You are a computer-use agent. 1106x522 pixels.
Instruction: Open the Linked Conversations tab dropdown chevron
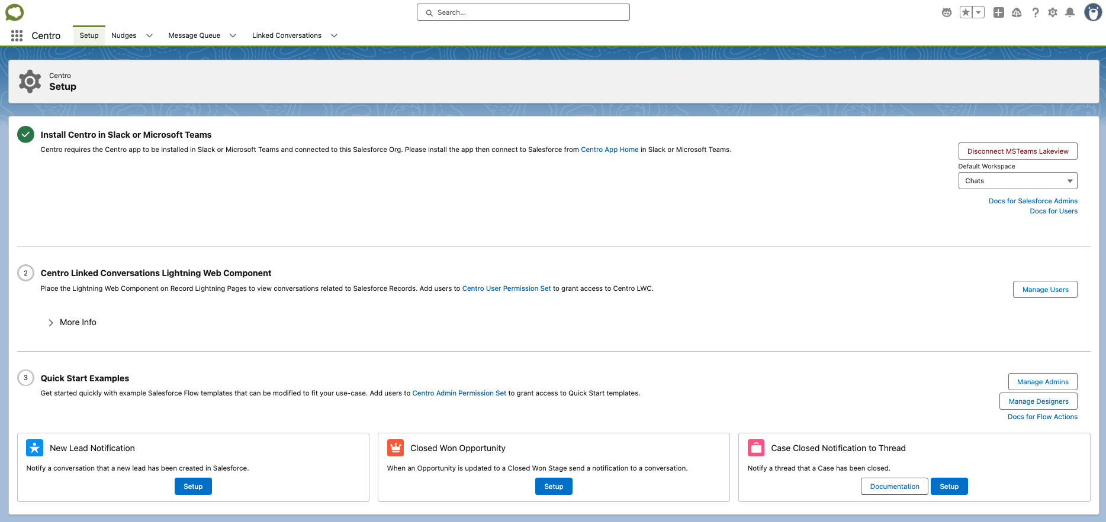click(x=334, y=35)
